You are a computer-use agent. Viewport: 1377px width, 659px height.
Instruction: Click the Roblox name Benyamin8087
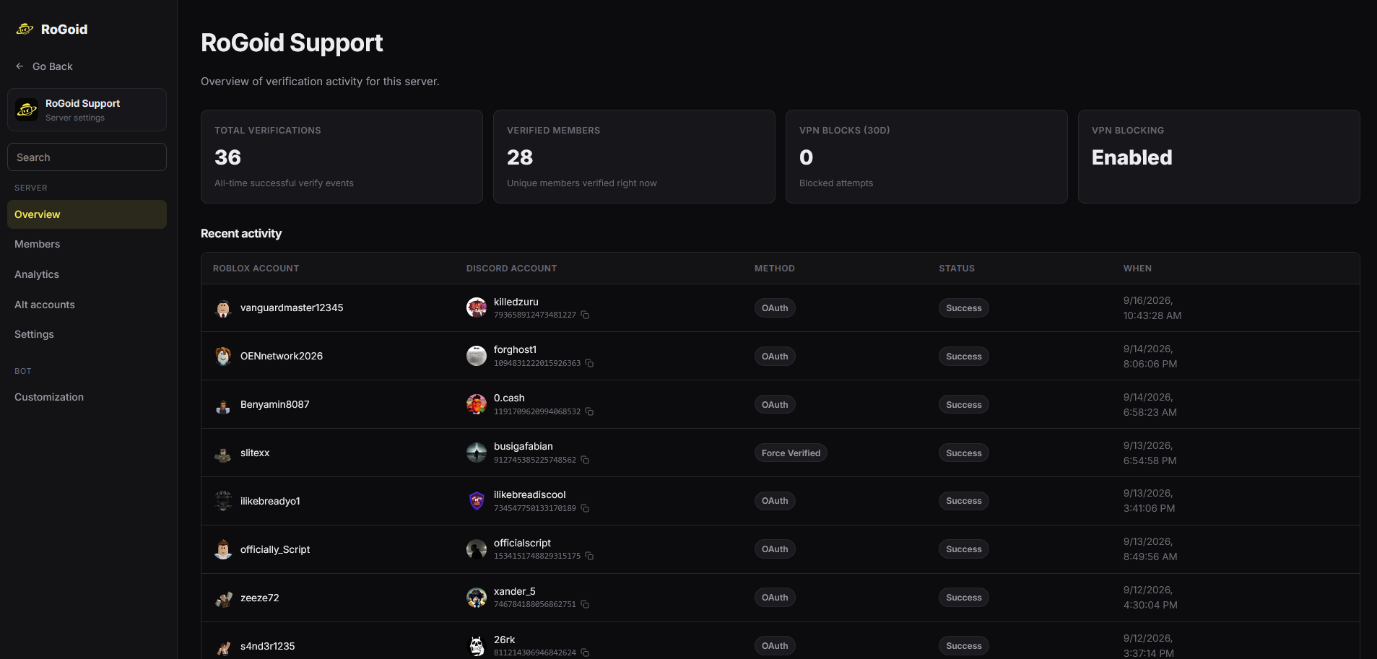(x=275, y=404)
